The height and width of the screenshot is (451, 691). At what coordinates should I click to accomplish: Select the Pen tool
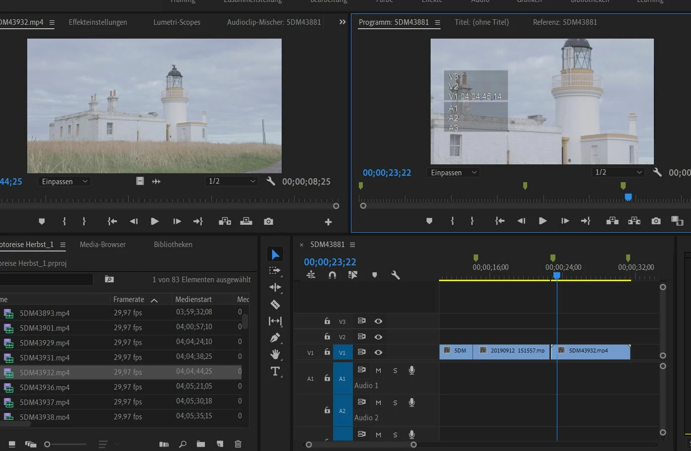coord(275,338)
